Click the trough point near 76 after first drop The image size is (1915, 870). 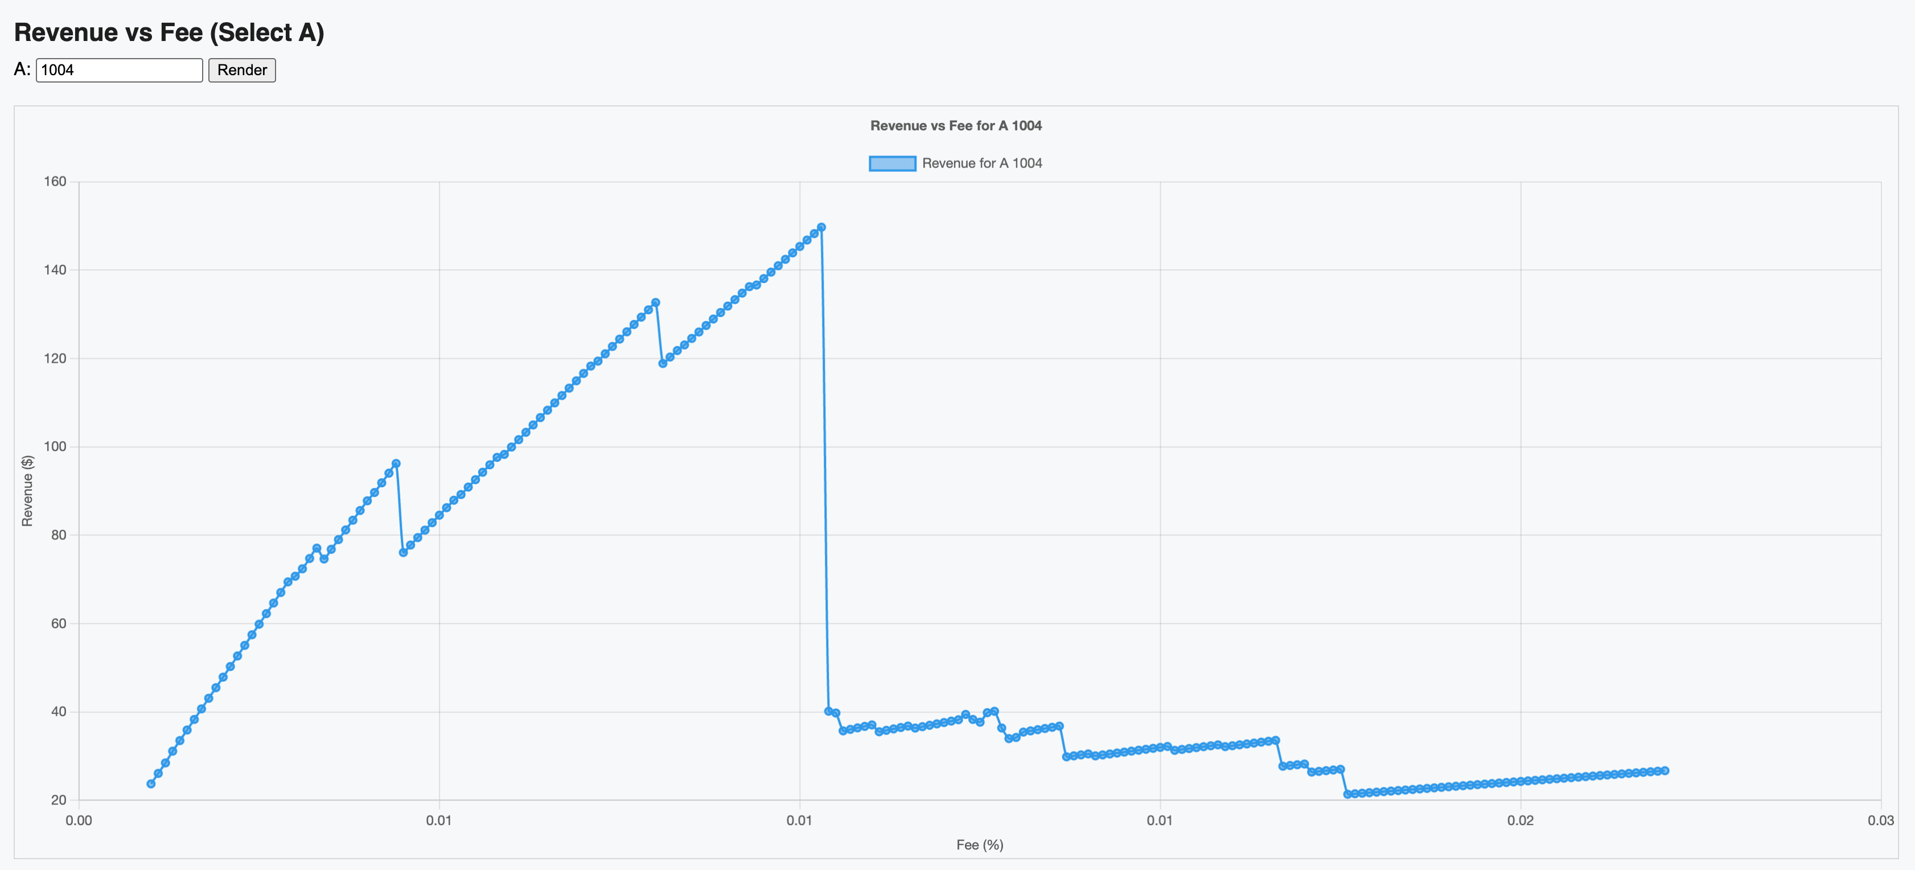point(403,552)
